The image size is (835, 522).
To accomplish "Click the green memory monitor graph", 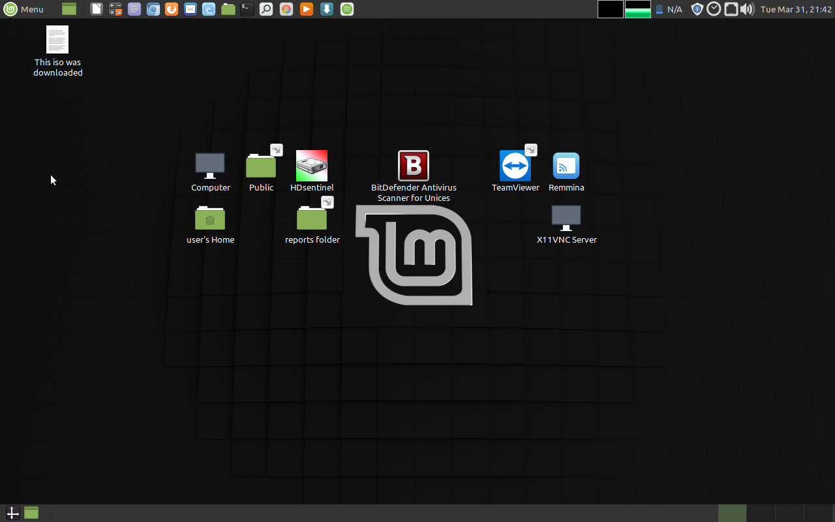I will [x=638, y=9].
